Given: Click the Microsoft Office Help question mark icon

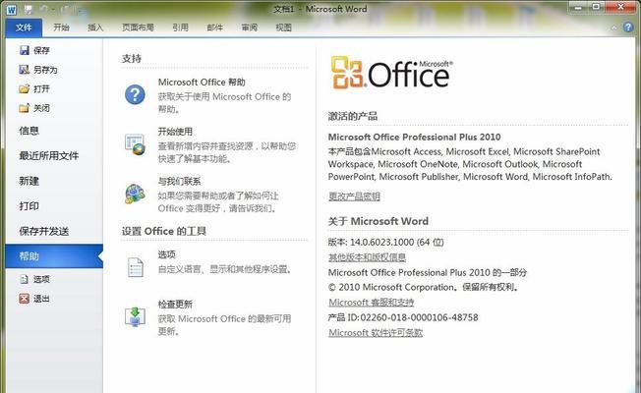Looking at the screenshot, I should [x=135, y=94].
